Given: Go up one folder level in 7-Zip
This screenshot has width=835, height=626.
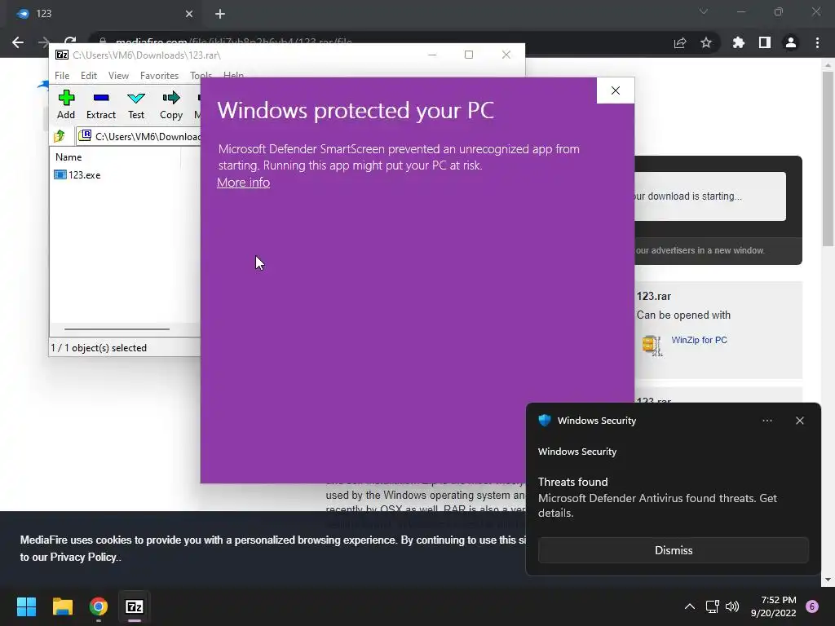Looking at the screenshot, I should coord(60,136).
